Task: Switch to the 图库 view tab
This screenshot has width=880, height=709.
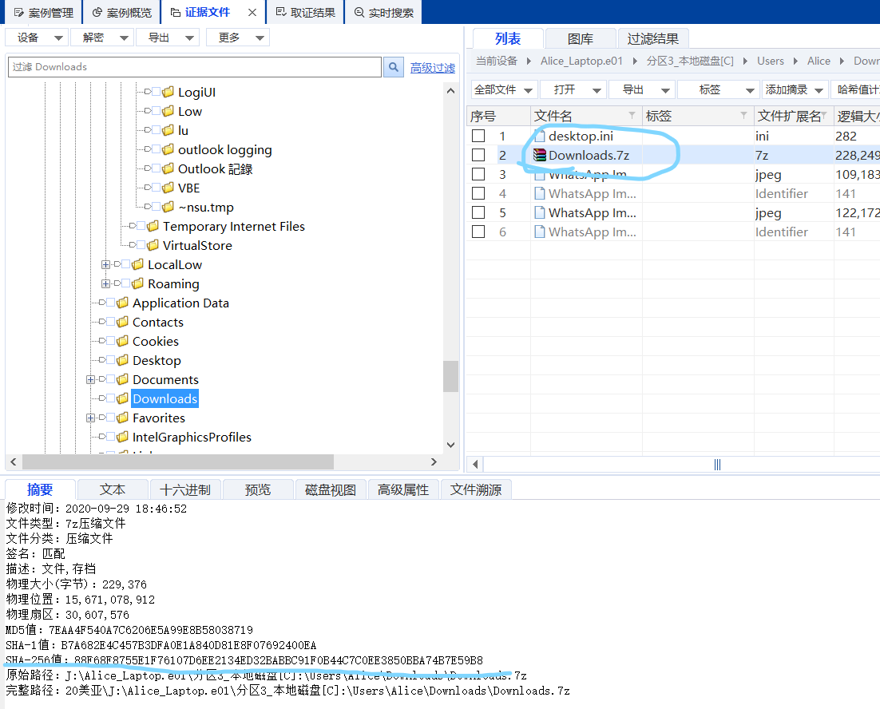Action: tap(581, 38)
